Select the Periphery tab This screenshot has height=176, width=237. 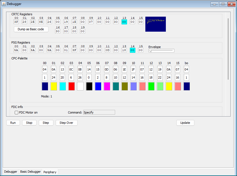coord(50,172)
